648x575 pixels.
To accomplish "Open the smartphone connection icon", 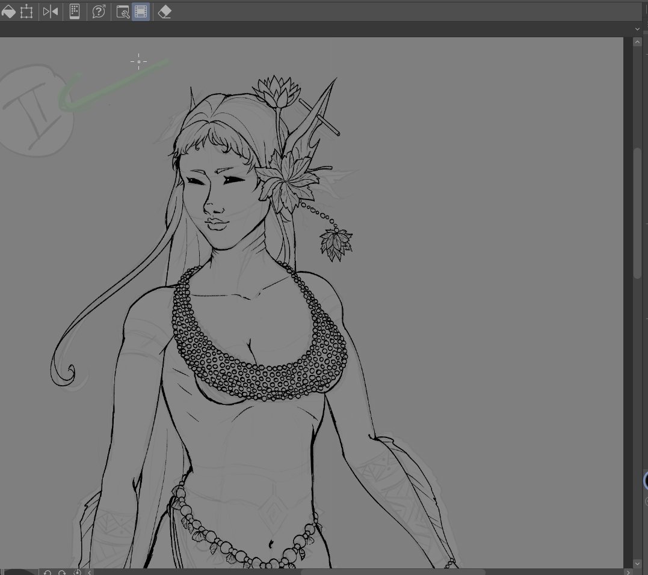I will [75, 11].
